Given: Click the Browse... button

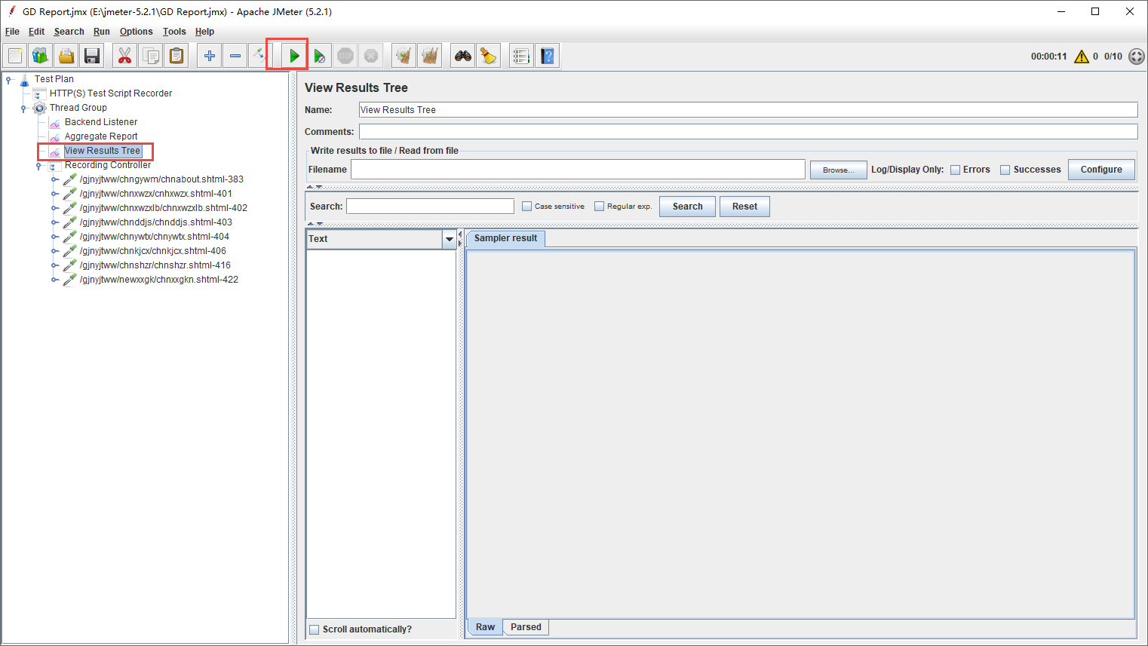Looking at the screenshot, I should pyautogui.click(x=838, y=170).
